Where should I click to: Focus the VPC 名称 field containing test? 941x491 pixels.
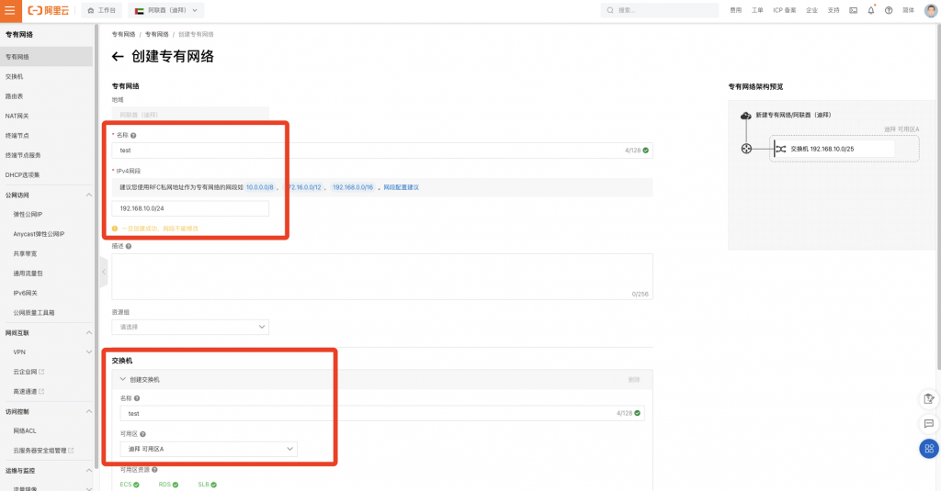click(x=381, y=151)
